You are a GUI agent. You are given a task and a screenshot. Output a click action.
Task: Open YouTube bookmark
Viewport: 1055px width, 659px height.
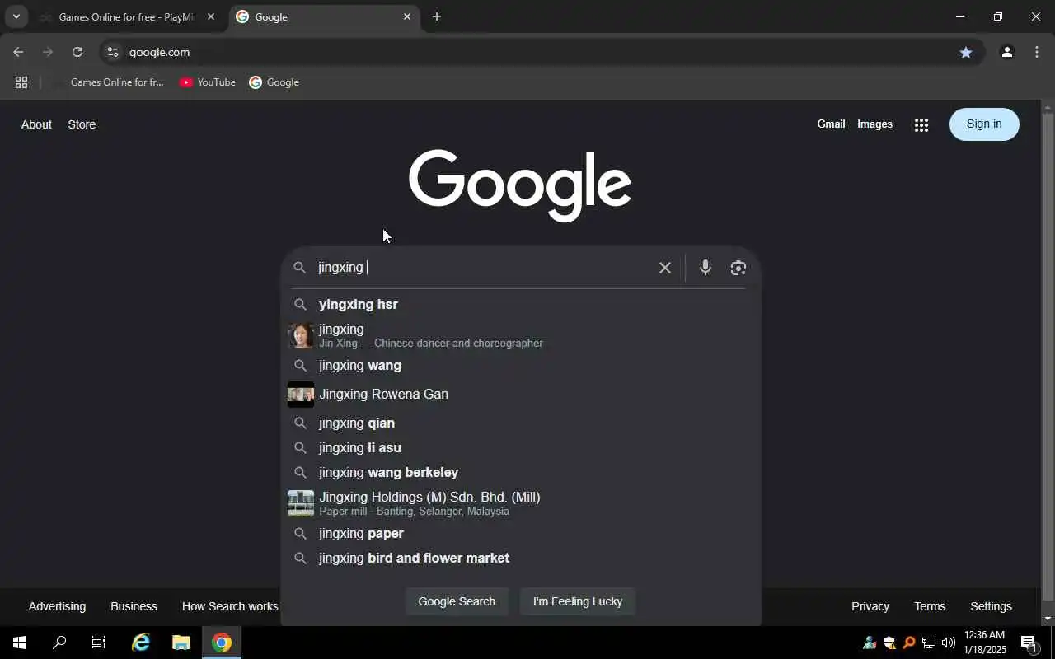point(208,82)
